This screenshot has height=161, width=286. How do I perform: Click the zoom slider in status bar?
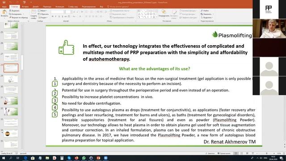(265, 153)
